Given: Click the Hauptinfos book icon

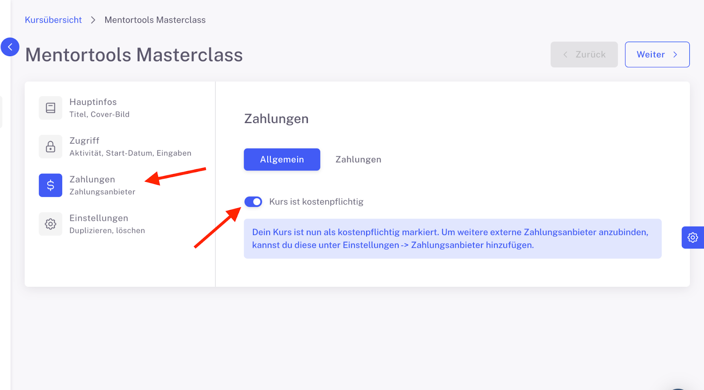Looking at the screenshot, I should click(x=51, y=108).
